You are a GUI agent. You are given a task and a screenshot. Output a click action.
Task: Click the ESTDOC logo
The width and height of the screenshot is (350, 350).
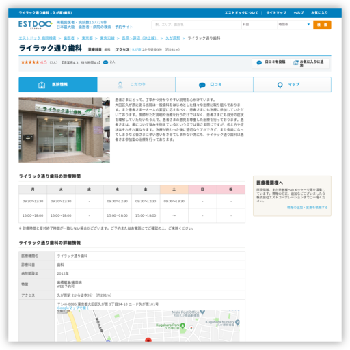pos(36,25)
